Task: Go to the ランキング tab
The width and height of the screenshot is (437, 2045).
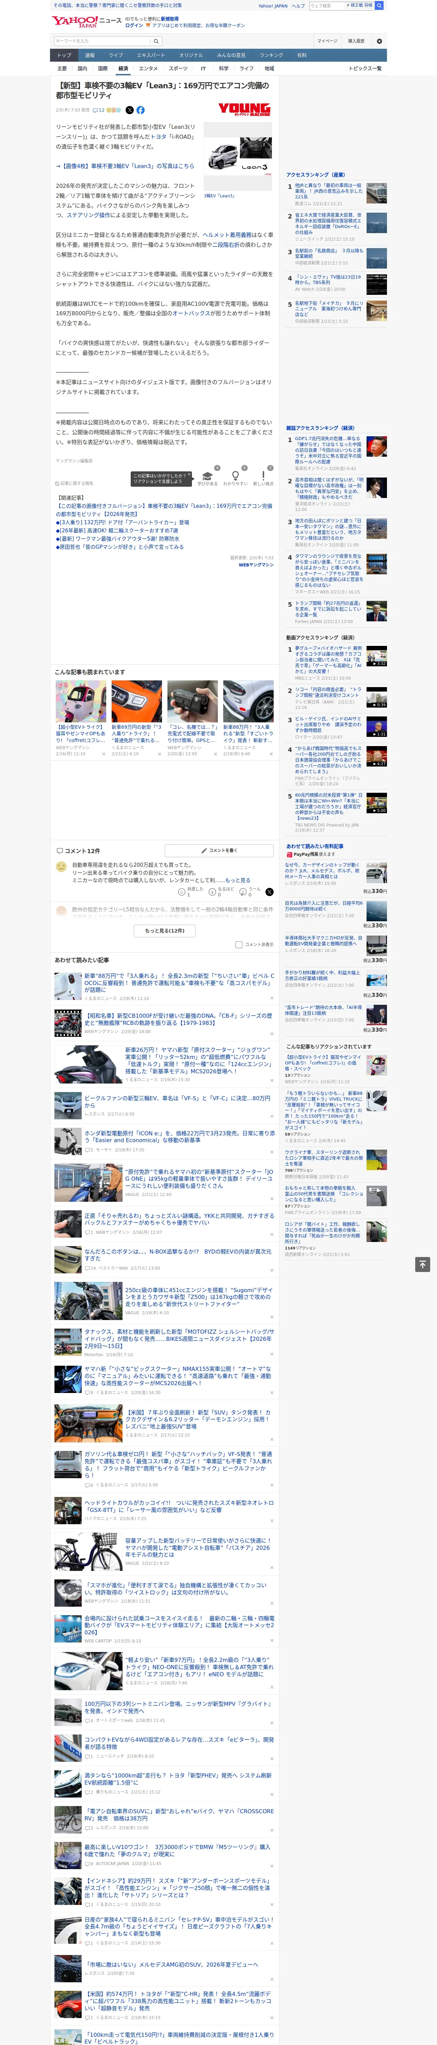Action: click(271, 56)
